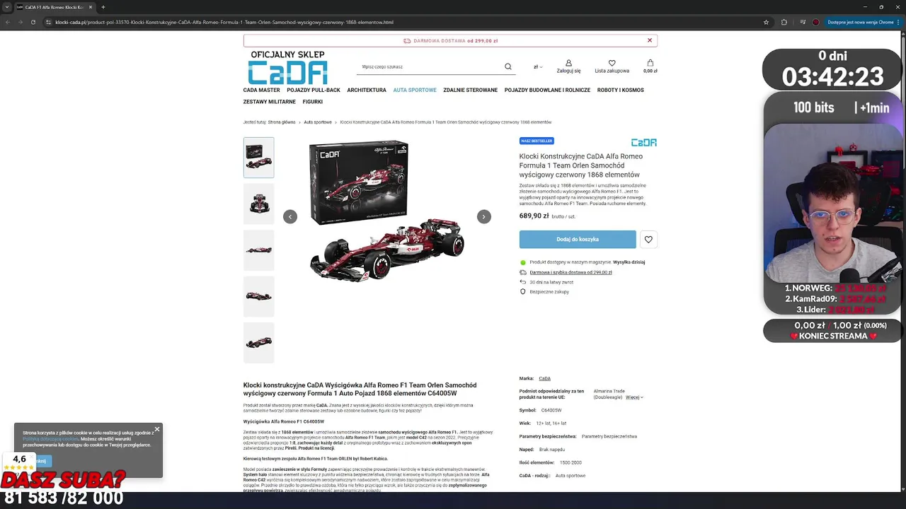Show previous product image with left arrow
Image resolution: width=906 pixels, height=509 pixels.
pyautogui.click(x=290, y=216)
